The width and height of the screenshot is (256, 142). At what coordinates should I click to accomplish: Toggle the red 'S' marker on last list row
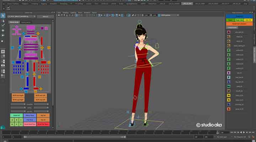coord(229,109)
